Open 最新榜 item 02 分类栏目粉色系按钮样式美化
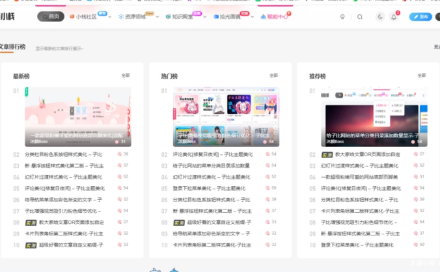440x272 pixels. tap(63, 154)
